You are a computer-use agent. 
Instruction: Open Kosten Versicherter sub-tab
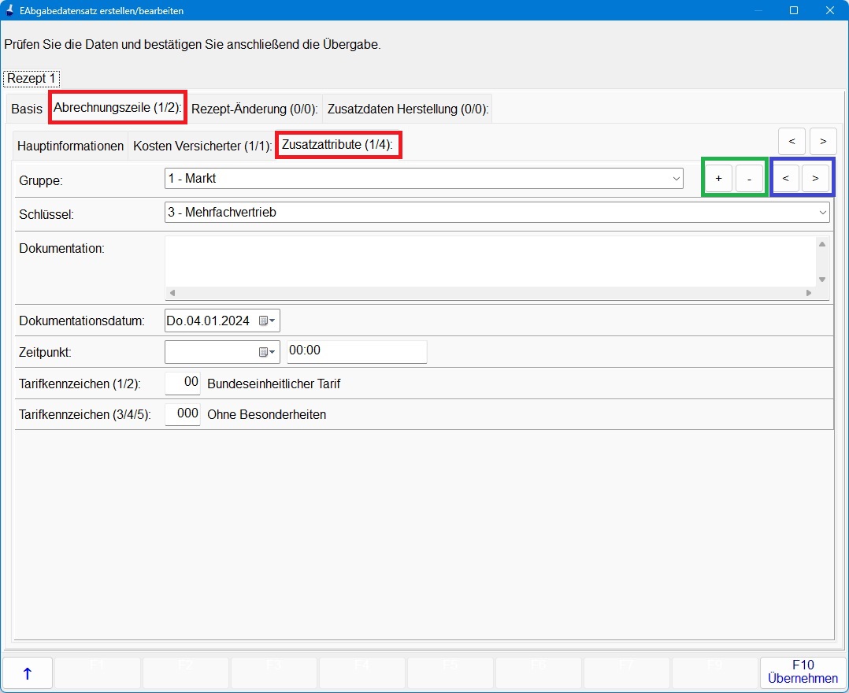tap(202, 146)
